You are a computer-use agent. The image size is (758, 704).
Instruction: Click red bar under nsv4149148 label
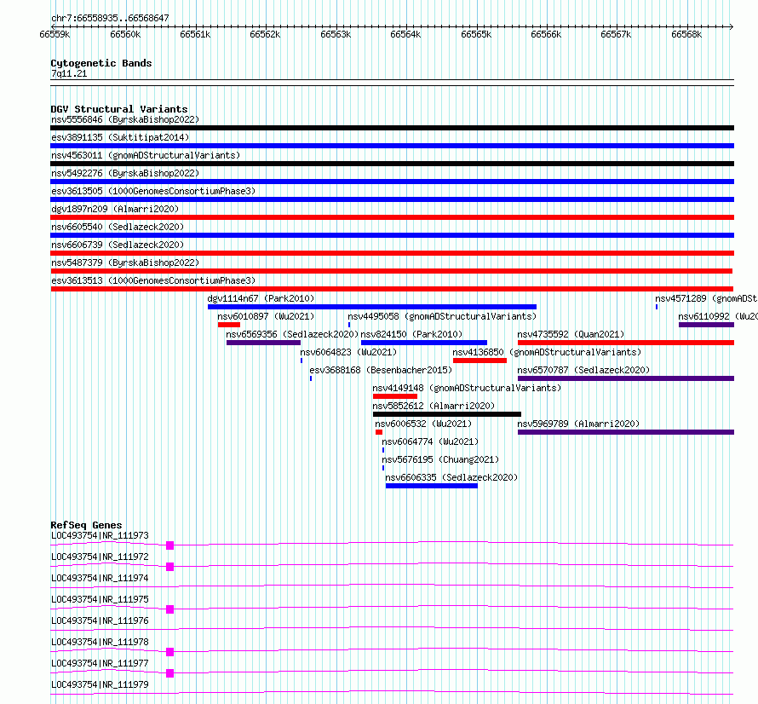pos(395,396)
